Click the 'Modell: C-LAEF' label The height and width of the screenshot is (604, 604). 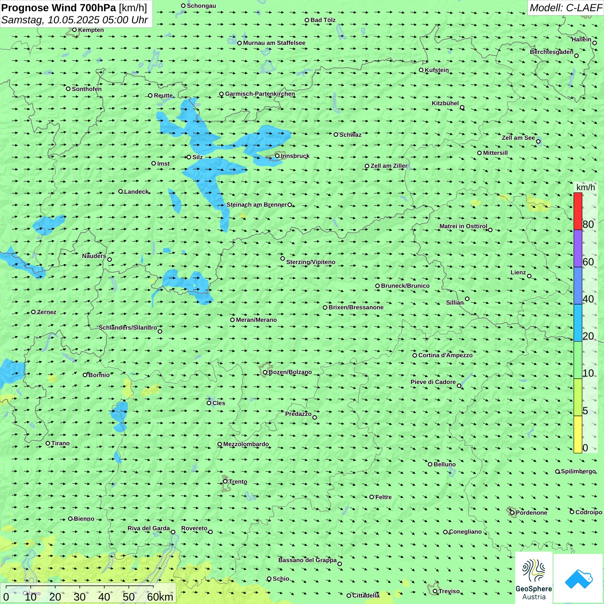(x=566, y=8)
